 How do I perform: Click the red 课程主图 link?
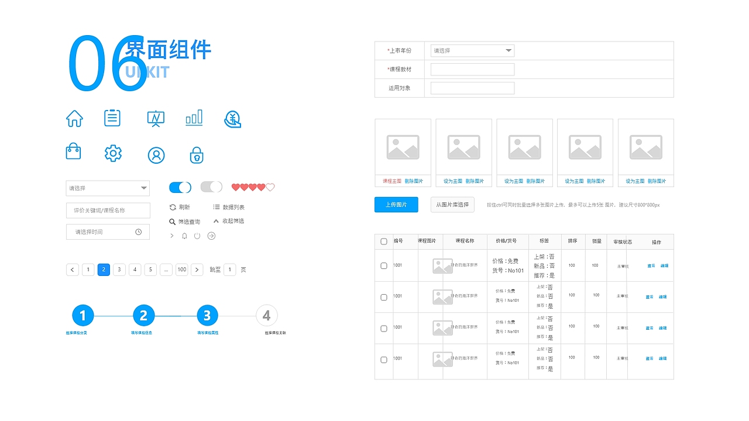(x=392, y=181)
